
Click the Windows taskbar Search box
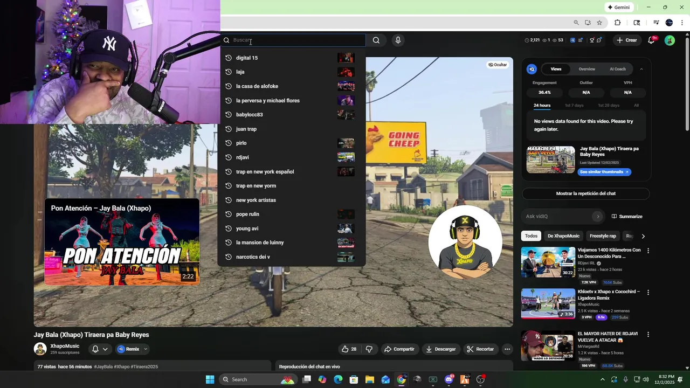(x=258, y=379)
